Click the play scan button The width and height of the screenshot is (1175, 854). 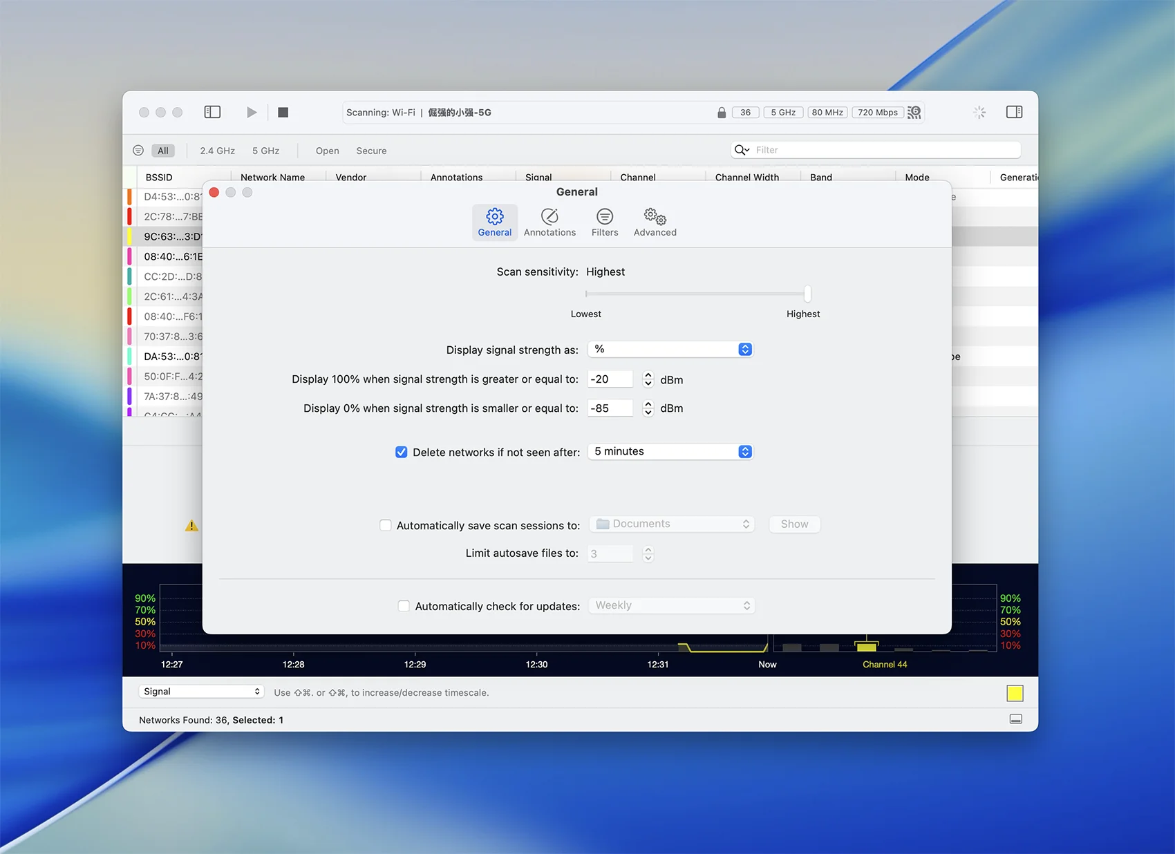click(252, 112)
